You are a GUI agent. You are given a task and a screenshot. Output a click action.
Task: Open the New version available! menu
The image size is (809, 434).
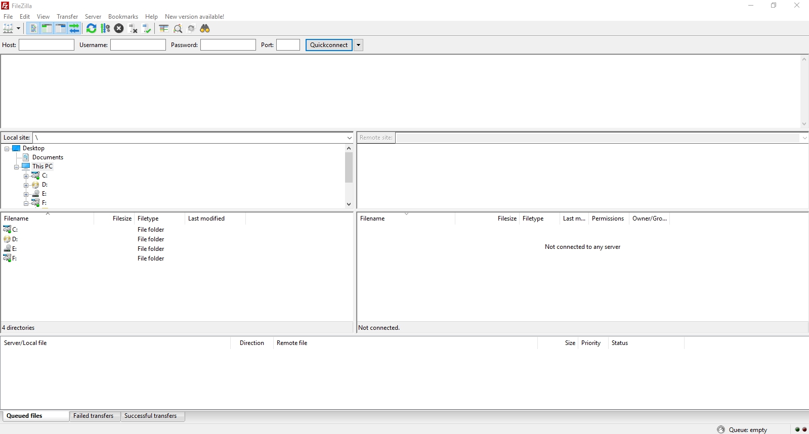pyautogui.click(x=194, y=16)
